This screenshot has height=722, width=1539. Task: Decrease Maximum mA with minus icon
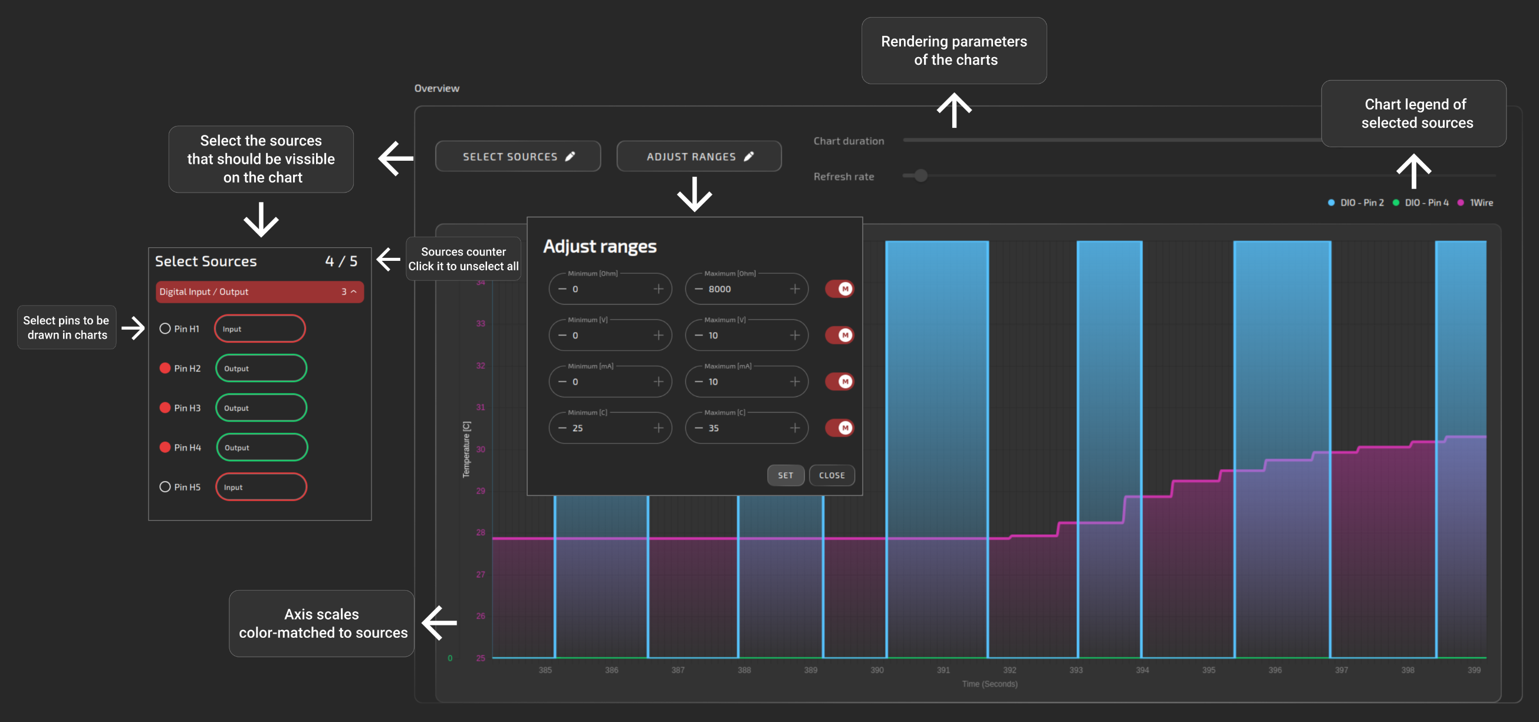(x=698, y=381)
